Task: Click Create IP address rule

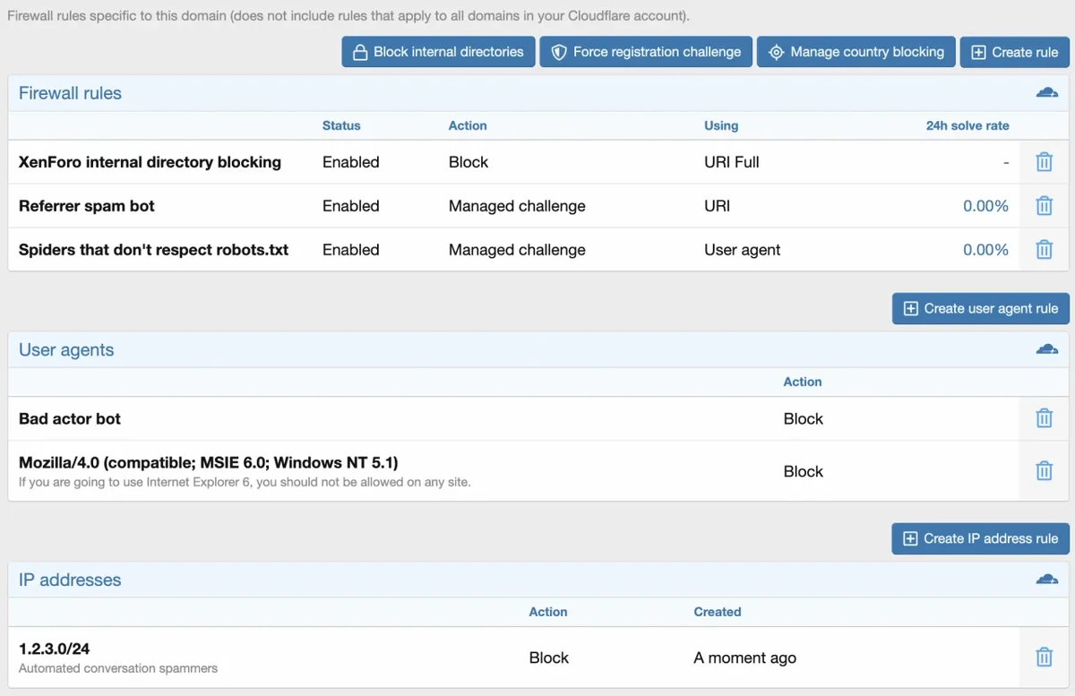Action: coord(980,538)
